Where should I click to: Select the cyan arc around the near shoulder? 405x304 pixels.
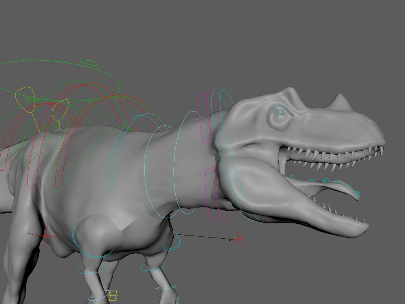93,242
